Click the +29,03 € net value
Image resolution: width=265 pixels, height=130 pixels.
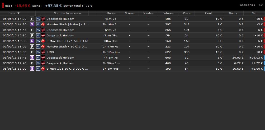point(256,57)
